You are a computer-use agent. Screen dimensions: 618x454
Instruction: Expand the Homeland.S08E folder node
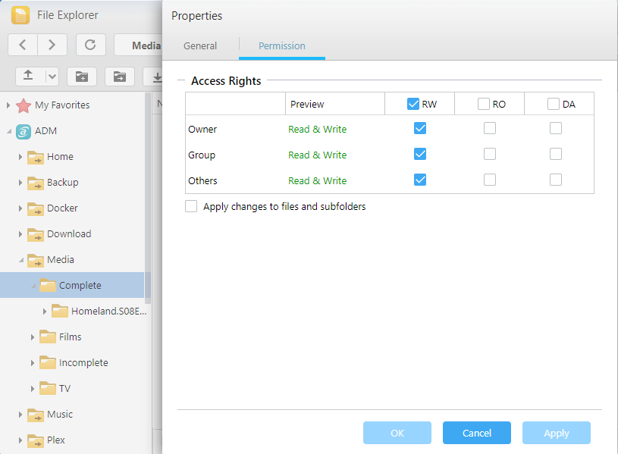pyautogui.click(x=44, y=312)
